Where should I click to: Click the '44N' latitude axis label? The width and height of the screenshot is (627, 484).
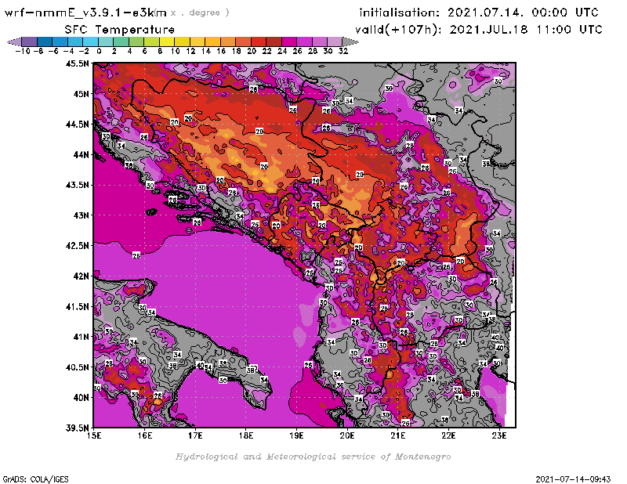[x=82, y=154]
